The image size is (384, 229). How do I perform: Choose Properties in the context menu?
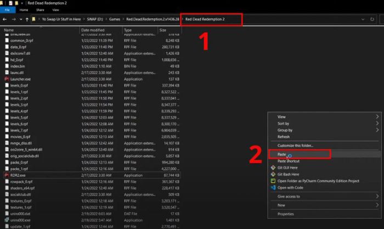tap(286, 214)
